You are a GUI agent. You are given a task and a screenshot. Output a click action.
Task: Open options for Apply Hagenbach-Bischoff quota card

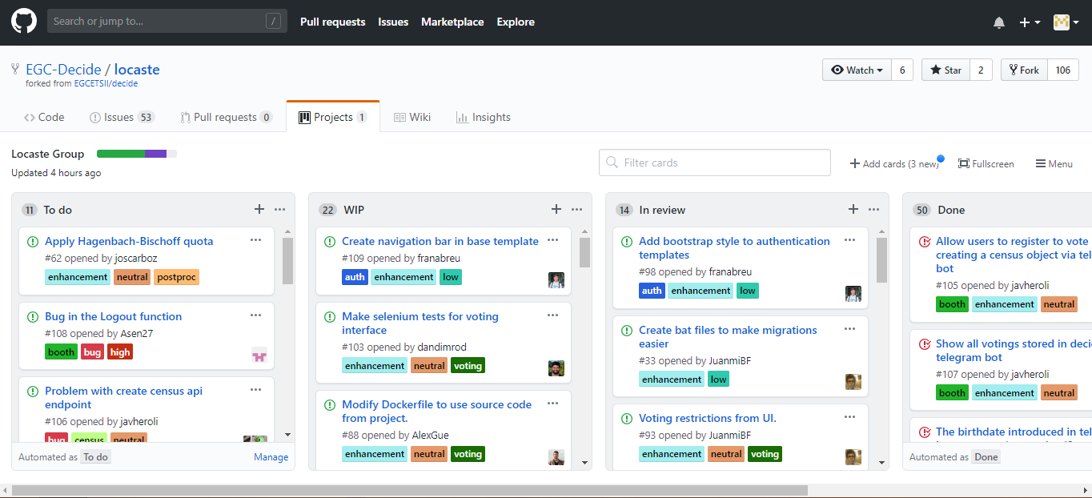(255, 239)
